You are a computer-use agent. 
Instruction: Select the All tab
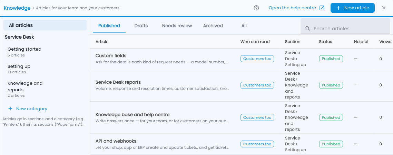tap(244, 26)
